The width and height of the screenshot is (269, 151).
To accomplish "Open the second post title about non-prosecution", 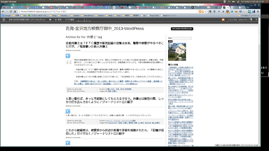I will click(115, 100).
